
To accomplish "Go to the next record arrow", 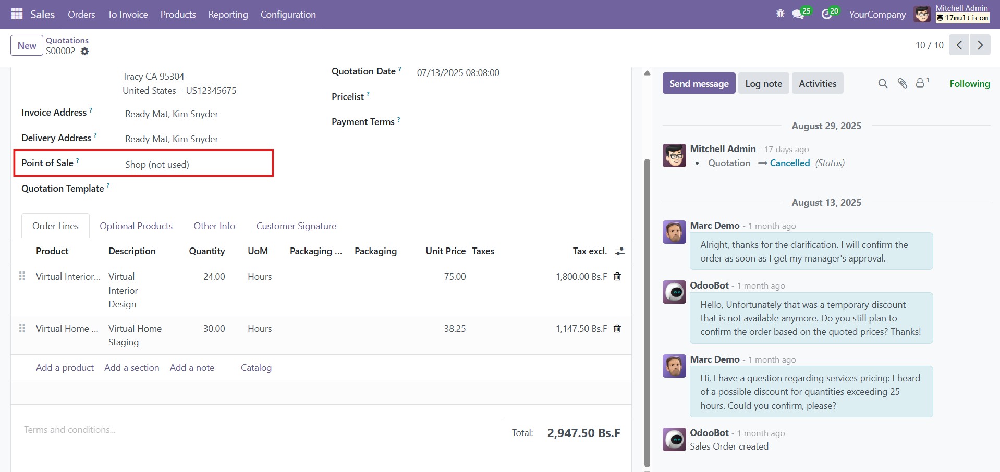I will point(980,45).
